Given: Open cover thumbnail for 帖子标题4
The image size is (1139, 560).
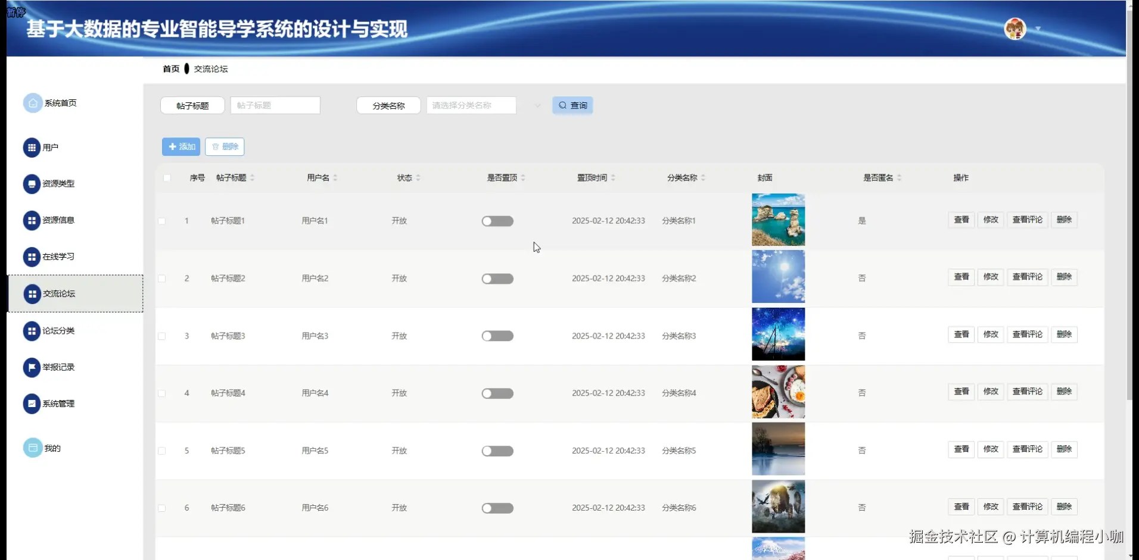Looking at the screenshot, I should 778,392.
